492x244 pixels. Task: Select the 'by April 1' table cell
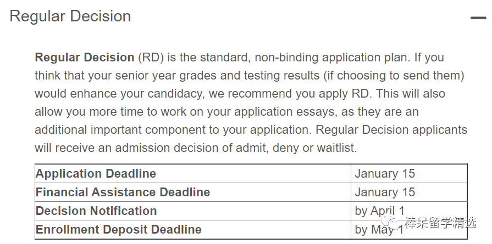(x=380, y=211)
